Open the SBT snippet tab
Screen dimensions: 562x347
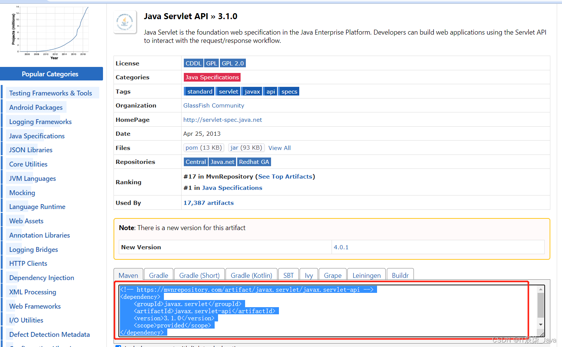point(288,275)
